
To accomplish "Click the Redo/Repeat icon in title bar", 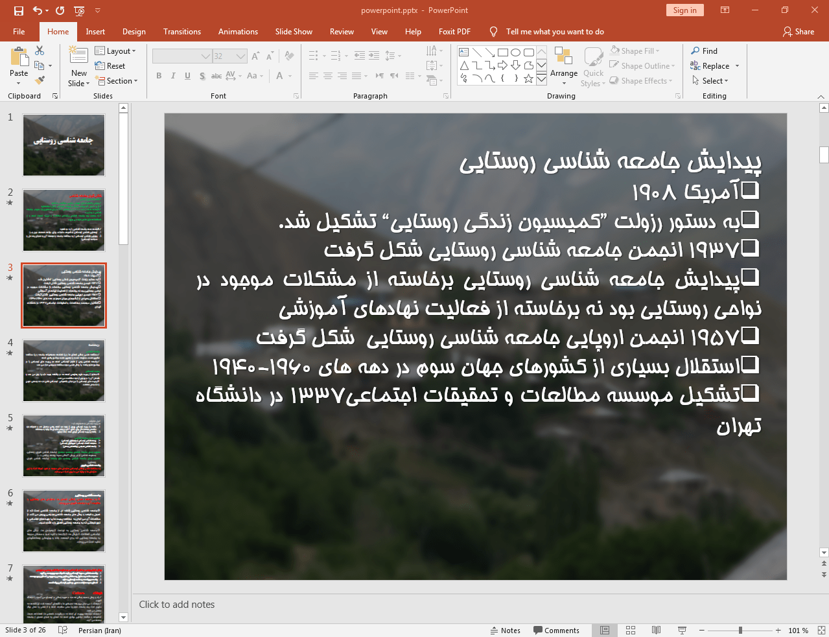I will tap(60, 10).
